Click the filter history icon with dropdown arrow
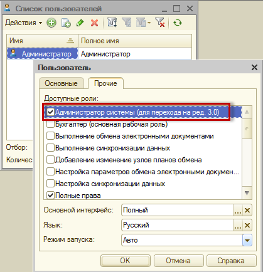263x272 pixels. [143, 23]
